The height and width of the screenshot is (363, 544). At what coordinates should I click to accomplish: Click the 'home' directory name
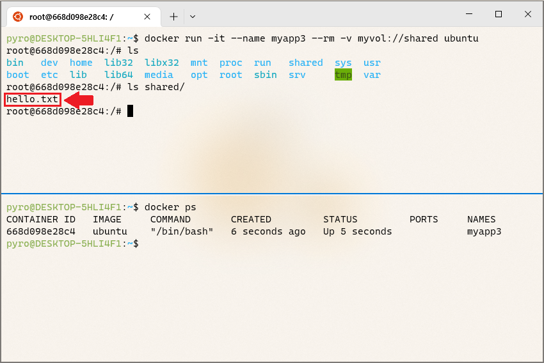[x=81, y=63]
